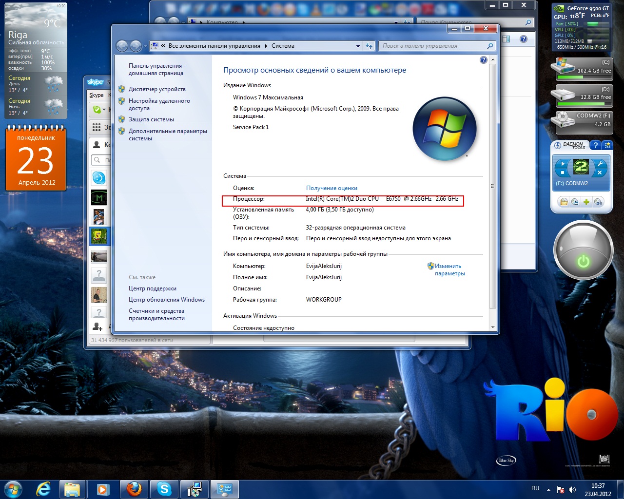Click 'Все элементы панели управления' breadcrumb
624x499 pixels.
214,46
